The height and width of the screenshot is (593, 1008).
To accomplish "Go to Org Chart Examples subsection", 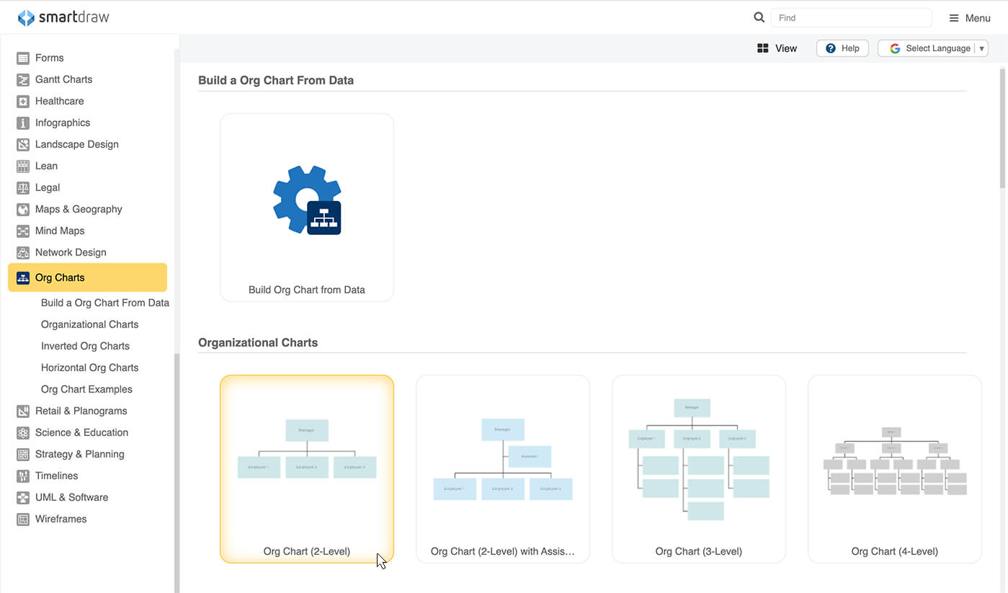I will click(86, 389).
